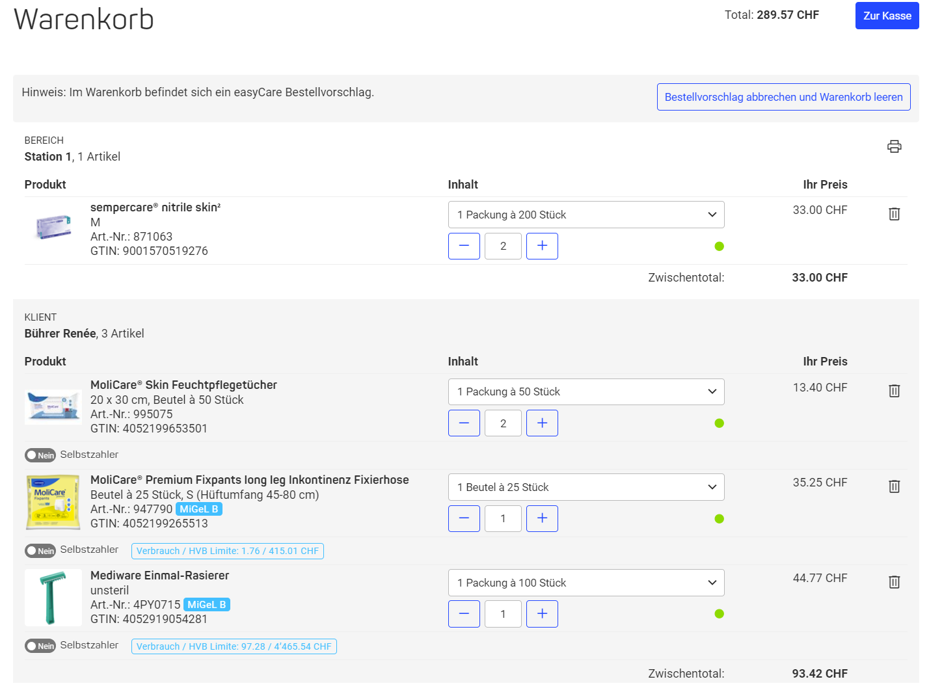Open the 1 Packung à 200 Stück dropdown

pyautogui.click(x=586, y=215)
